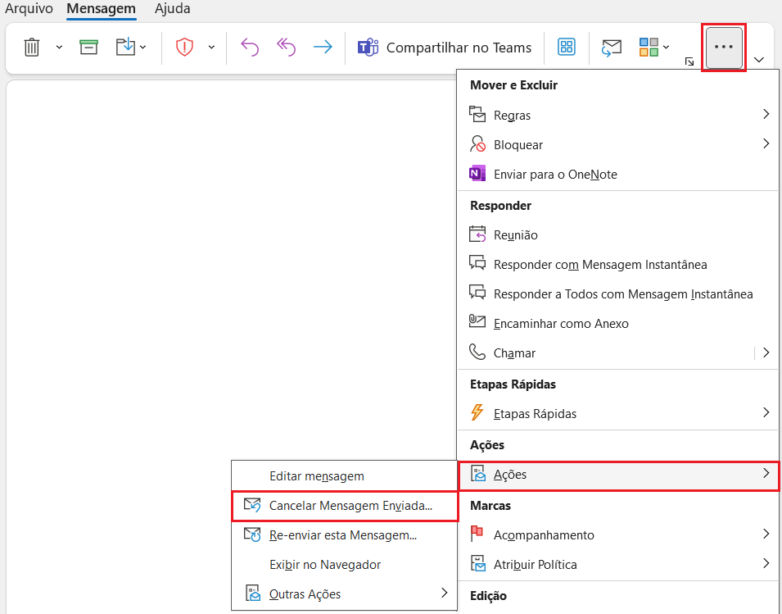Expand the Chamar submenu arrow

pos(766,353)
